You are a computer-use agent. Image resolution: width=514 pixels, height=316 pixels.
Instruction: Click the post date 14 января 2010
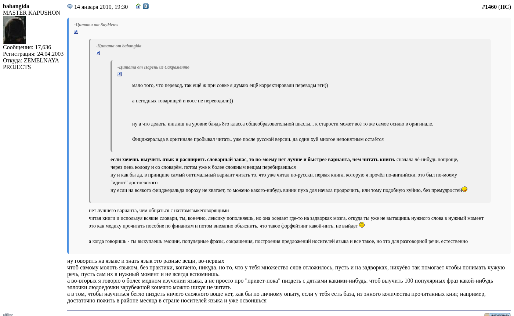tap(101, 7)
